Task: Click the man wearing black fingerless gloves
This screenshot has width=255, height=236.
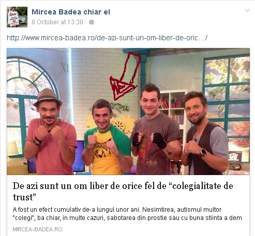Action: 156,130
